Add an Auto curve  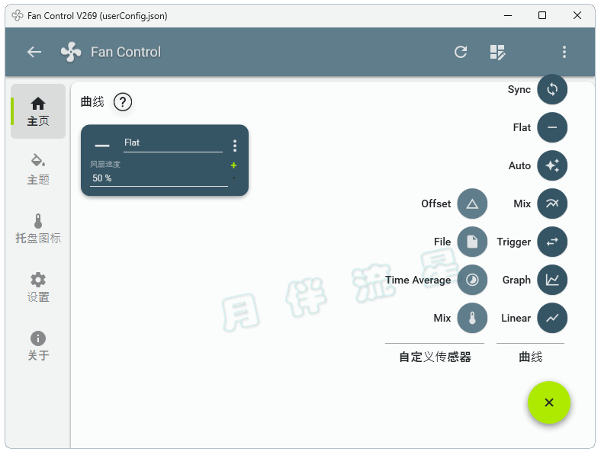(552, 165)
